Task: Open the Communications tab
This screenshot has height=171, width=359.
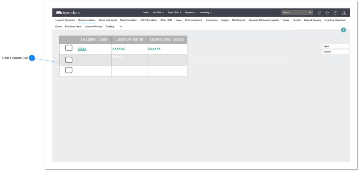Action: (x=194, y=20)
